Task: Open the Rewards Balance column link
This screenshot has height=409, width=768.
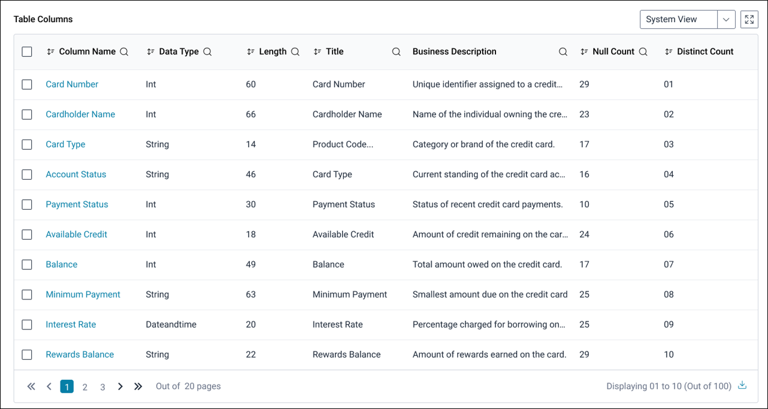Action: point(80,355)
